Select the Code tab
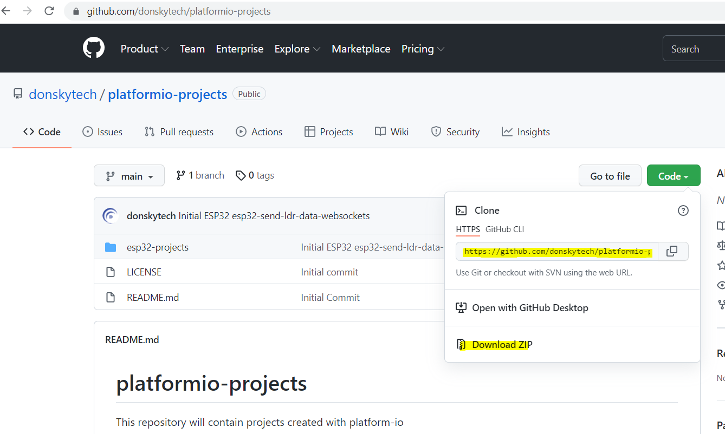Screen dimensions: 725x434 pyautogui.click(x=42, y=131)
